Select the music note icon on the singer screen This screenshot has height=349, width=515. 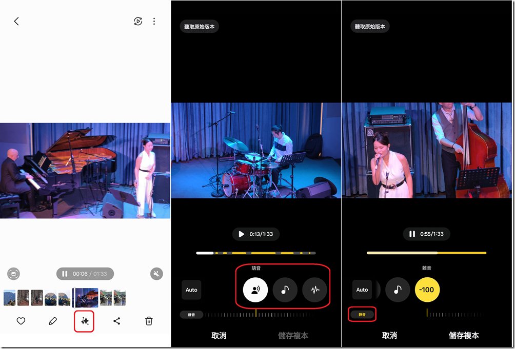tap(398, 290)
